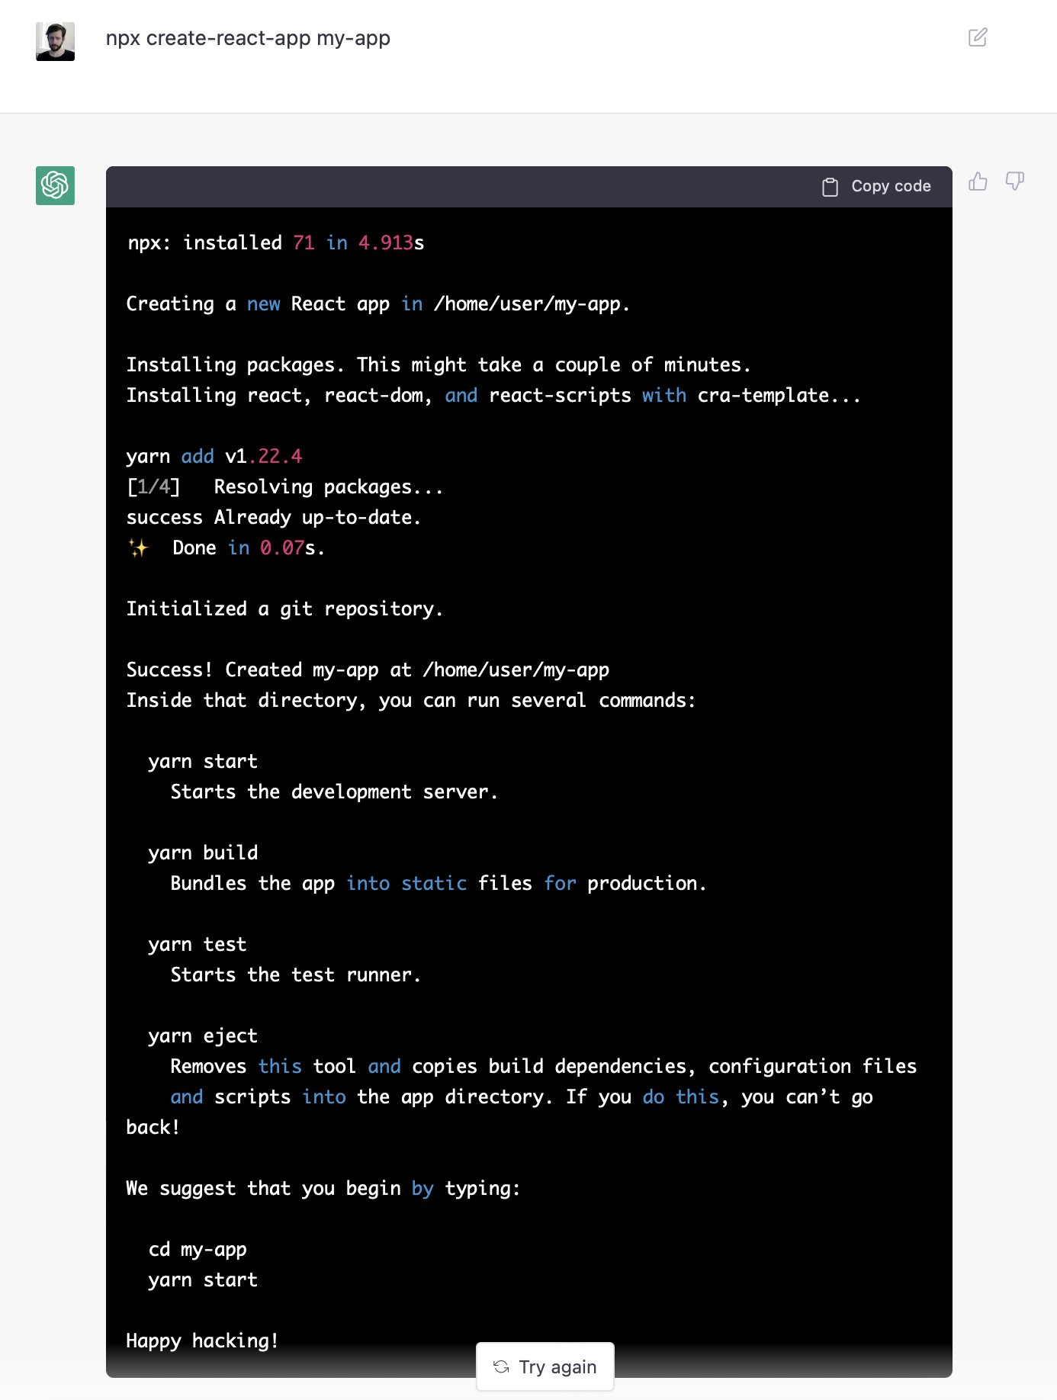Click the ChatGPT logo avatar
This screenshot has width=1057, height=1400.
coord(55,185)
